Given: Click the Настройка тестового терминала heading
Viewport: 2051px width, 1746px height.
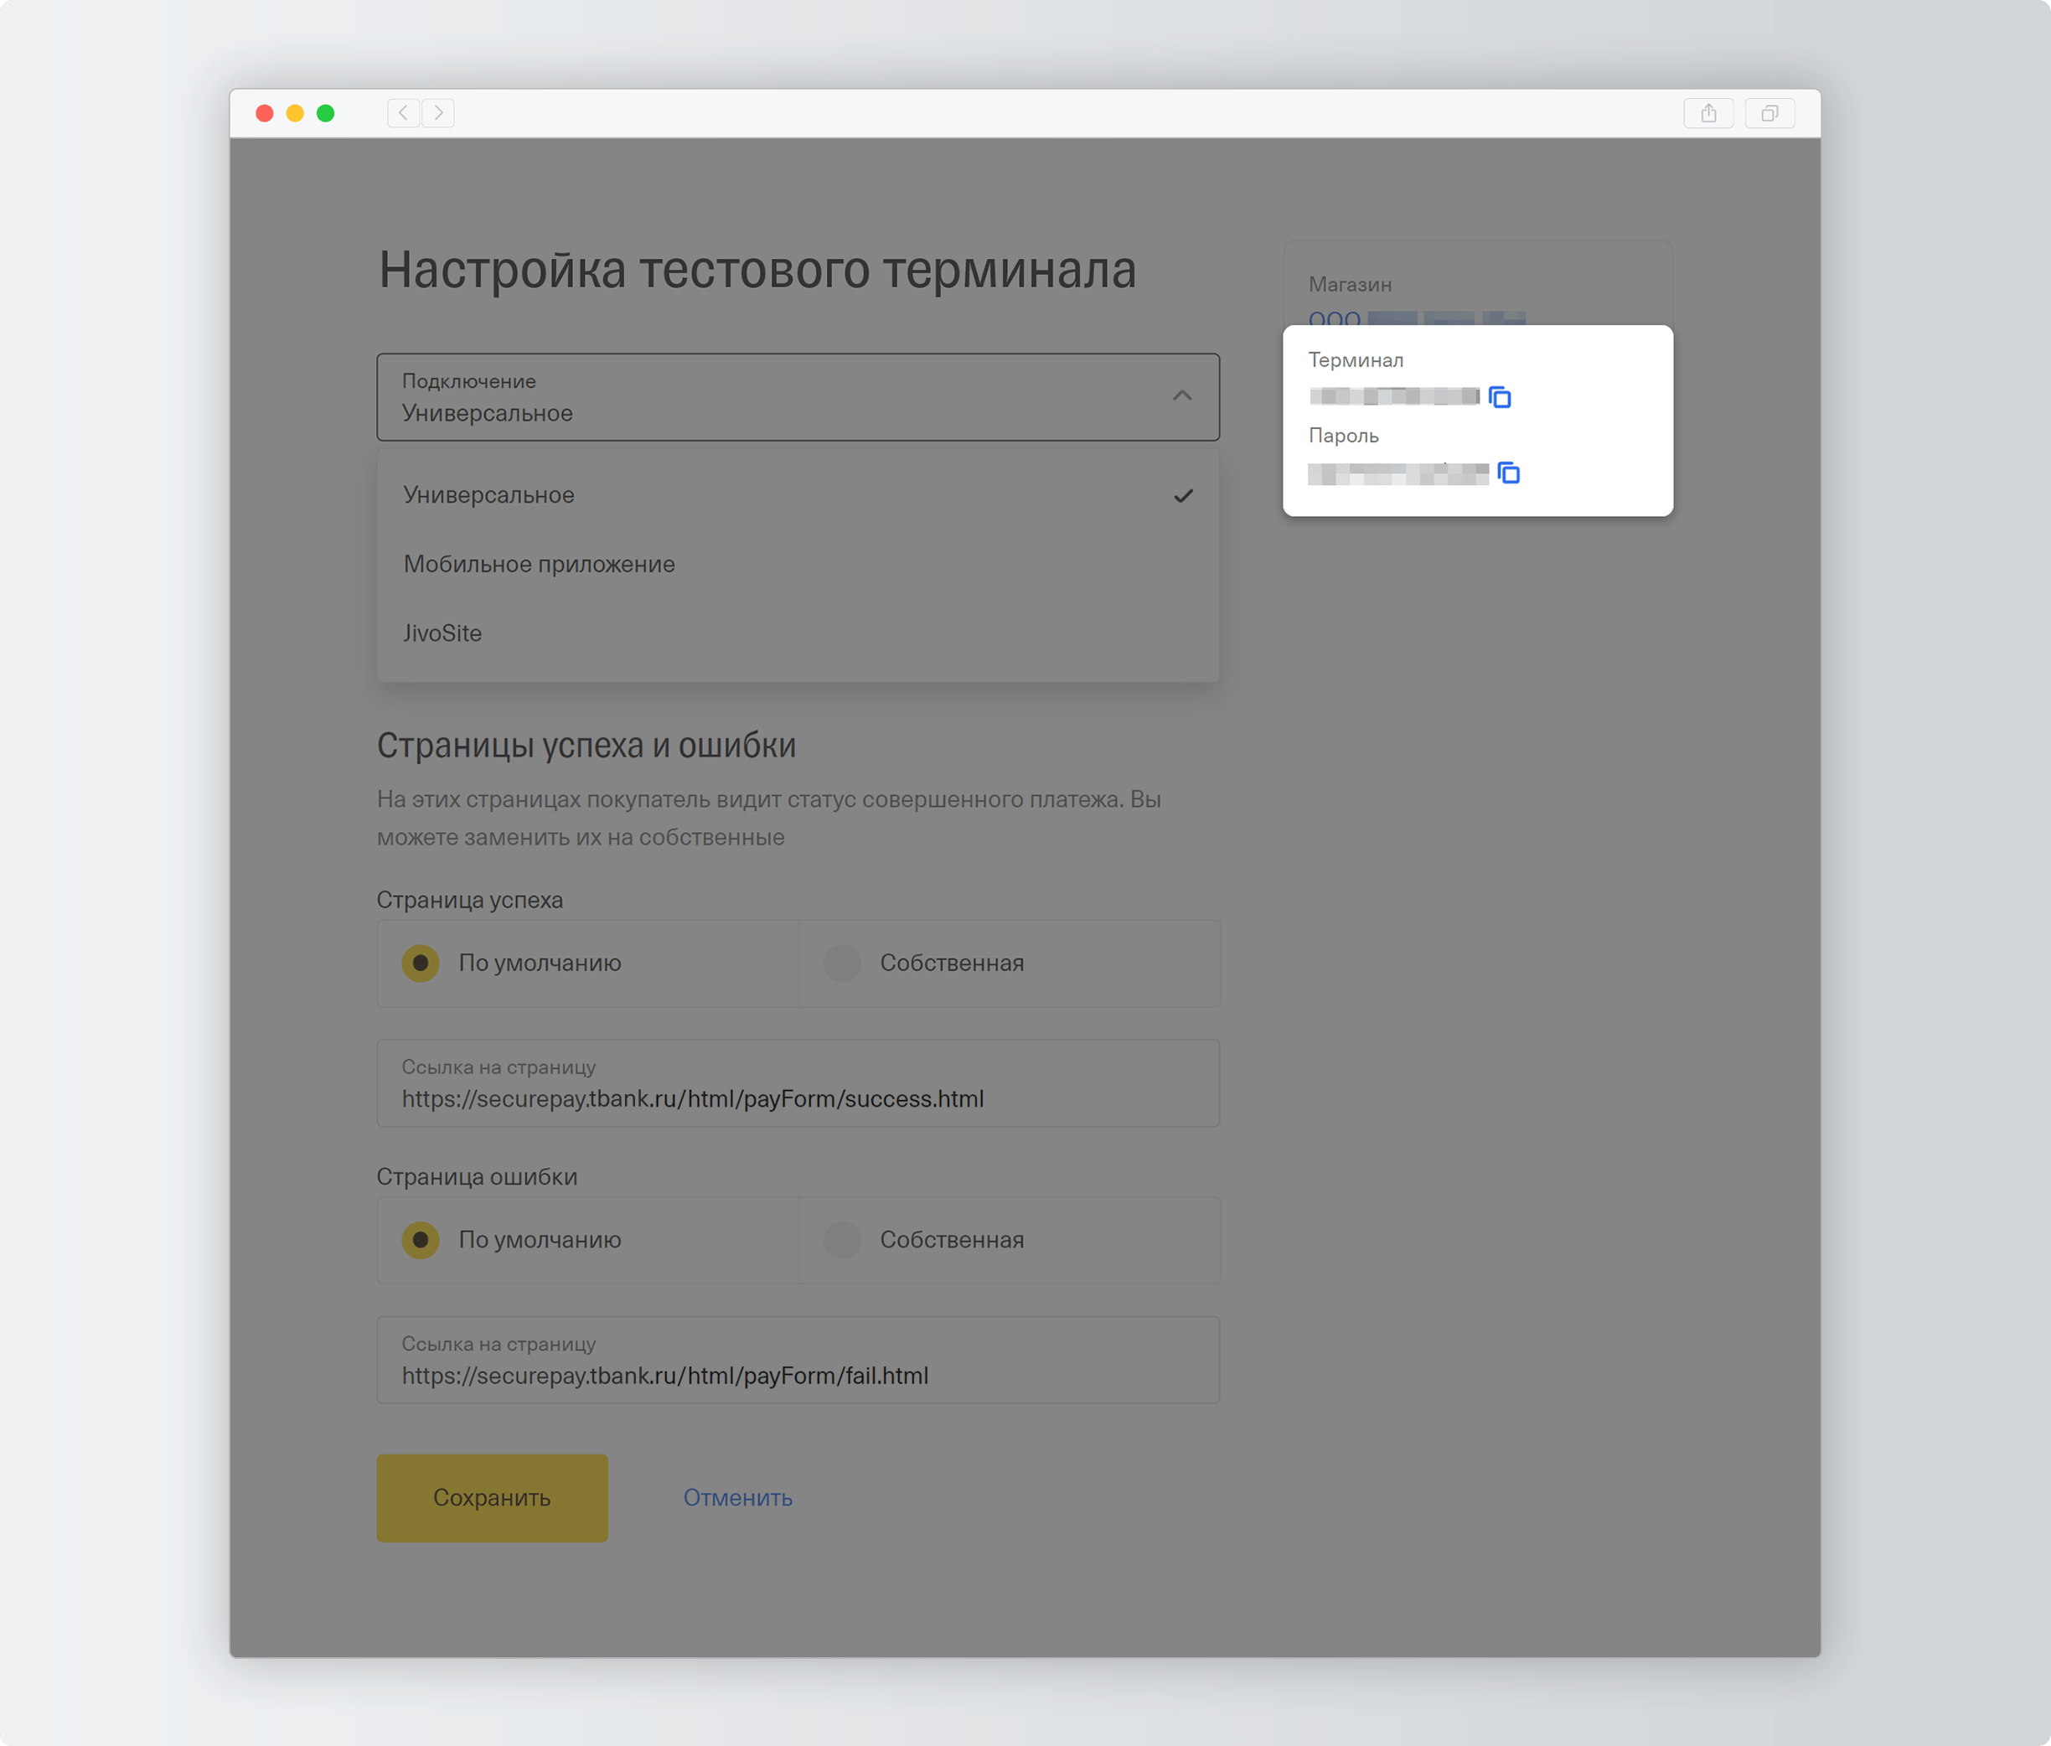Looking at the screenshot, I should click(757, 269).
